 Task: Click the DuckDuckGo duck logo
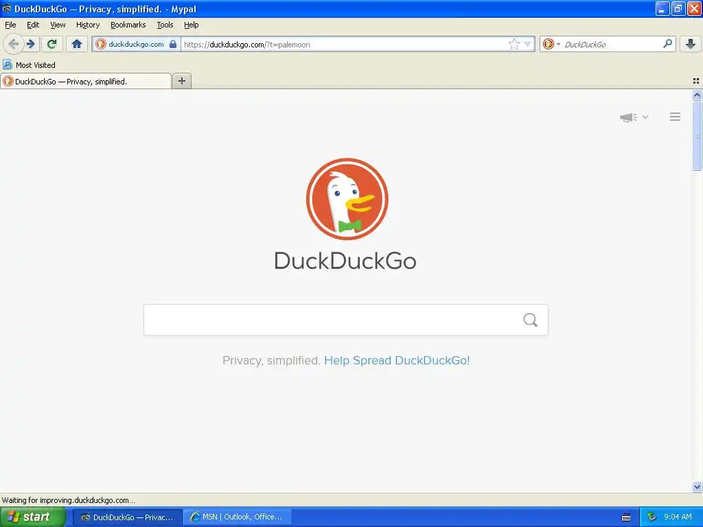347,199
